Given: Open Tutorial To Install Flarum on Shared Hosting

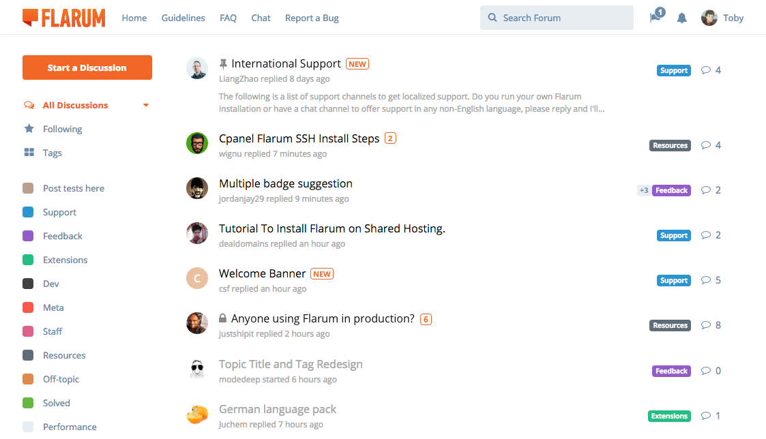Looking at the screenshot, I should coord(332,228).
